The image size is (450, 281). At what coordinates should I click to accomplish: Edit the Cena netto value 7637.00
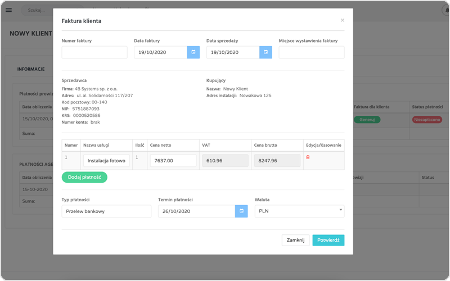pyautogui.click(x=173, y=161)
